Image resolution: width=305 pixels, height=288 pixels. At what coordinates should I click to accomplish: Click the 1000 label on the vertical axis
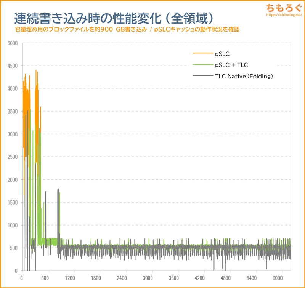coord(12,225)
